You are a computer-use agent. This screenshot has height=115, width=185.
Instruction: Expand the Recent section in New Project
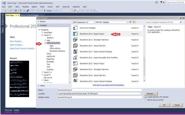[38, 22]
